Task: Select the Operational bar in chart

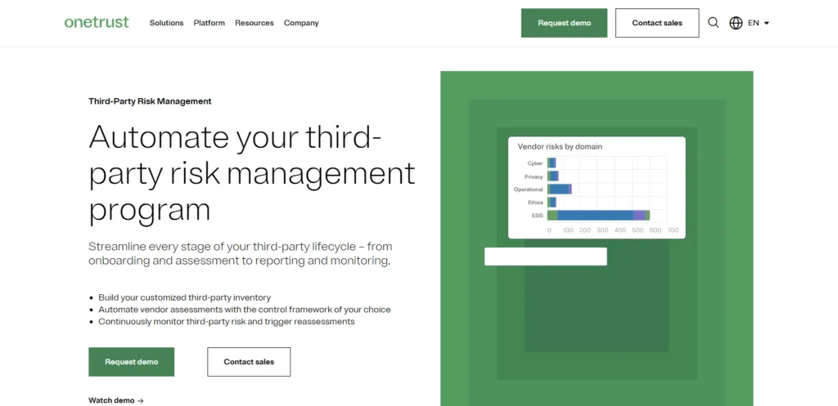Action: [x=560, y=189]
